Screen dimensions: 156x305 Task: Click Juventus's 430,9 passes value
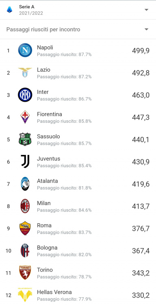coord(141,162)
